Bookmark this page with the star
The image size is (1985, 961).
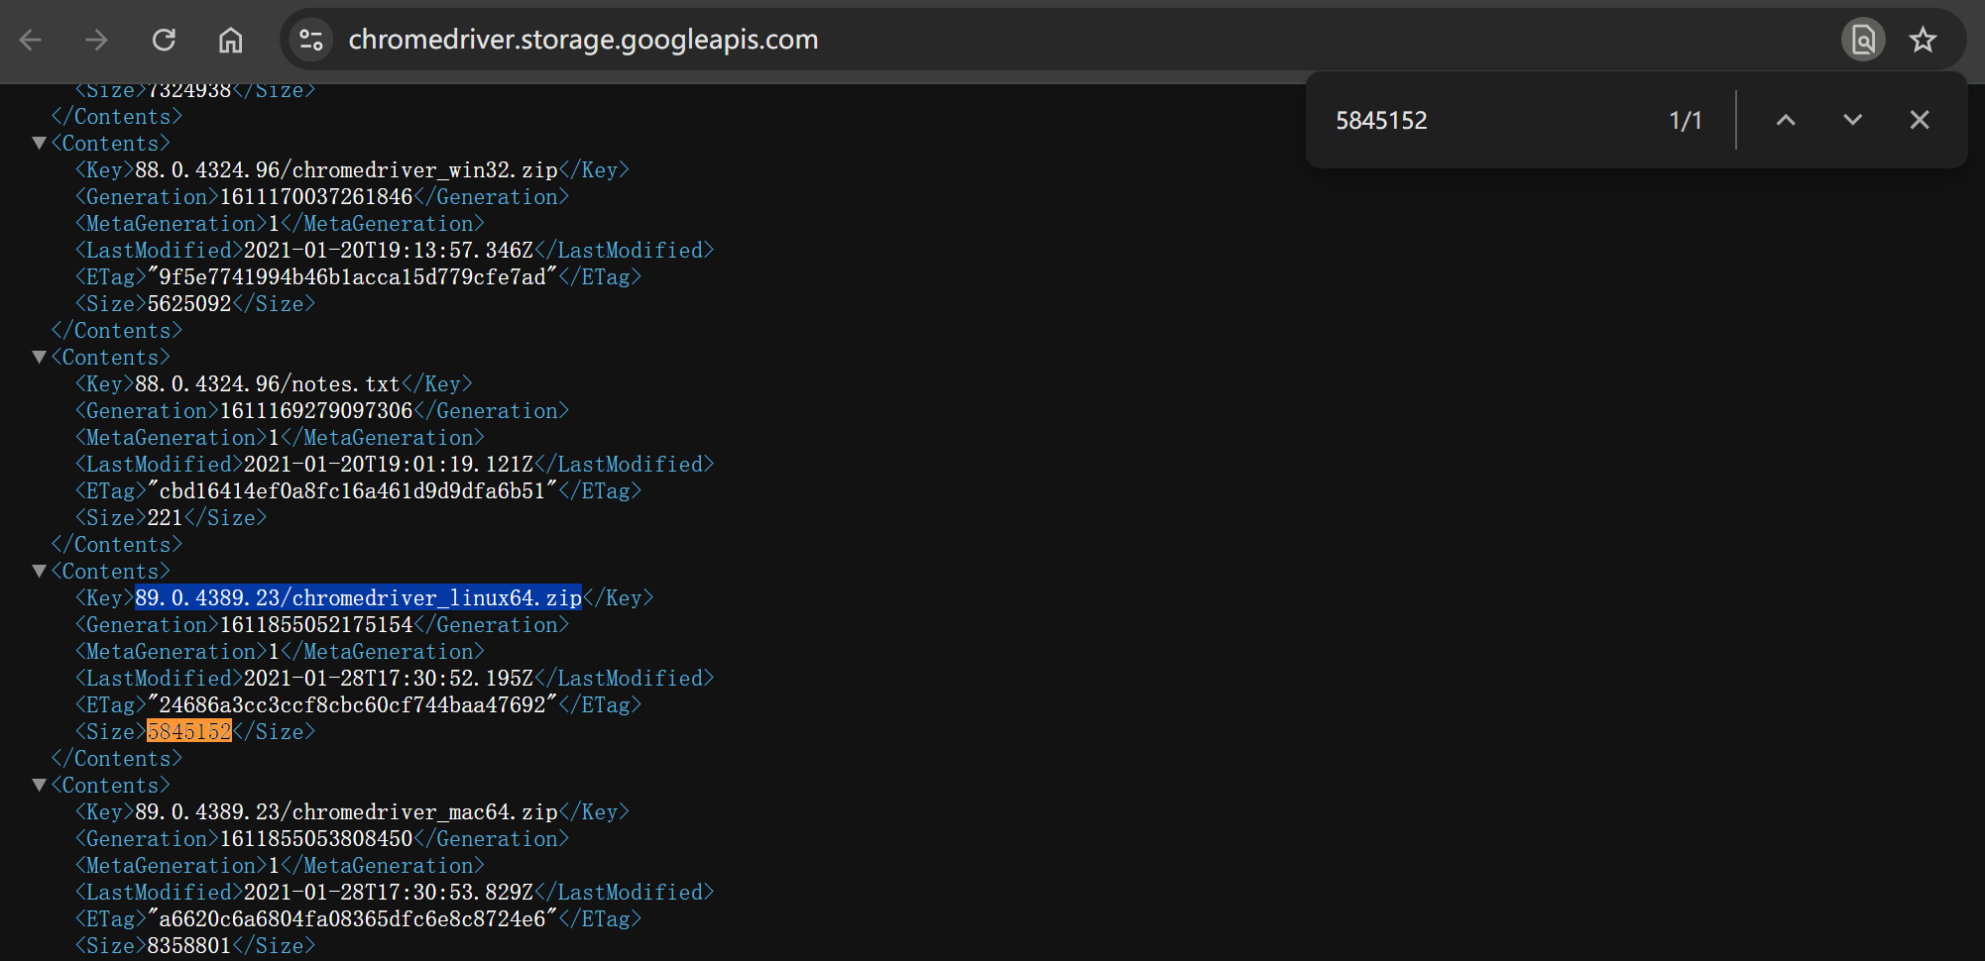point(1923,40)
